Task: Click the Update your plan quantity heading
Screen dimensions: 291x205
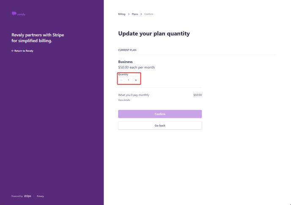Action: [x=154, y=33]
